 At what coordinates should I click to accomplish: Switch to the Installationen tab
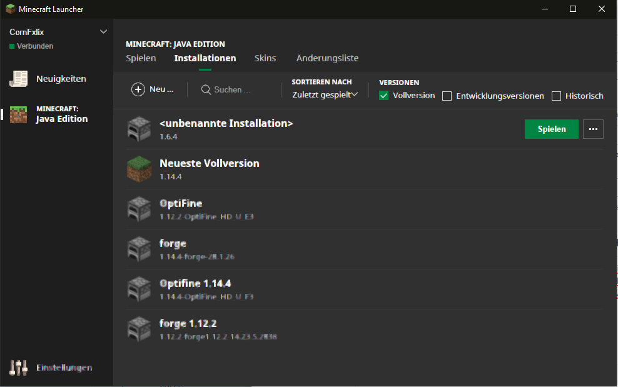click(205, 58)
